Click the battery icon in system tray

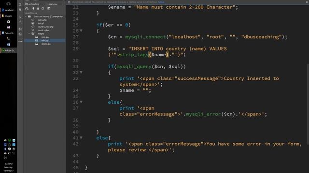click(10, 153)
